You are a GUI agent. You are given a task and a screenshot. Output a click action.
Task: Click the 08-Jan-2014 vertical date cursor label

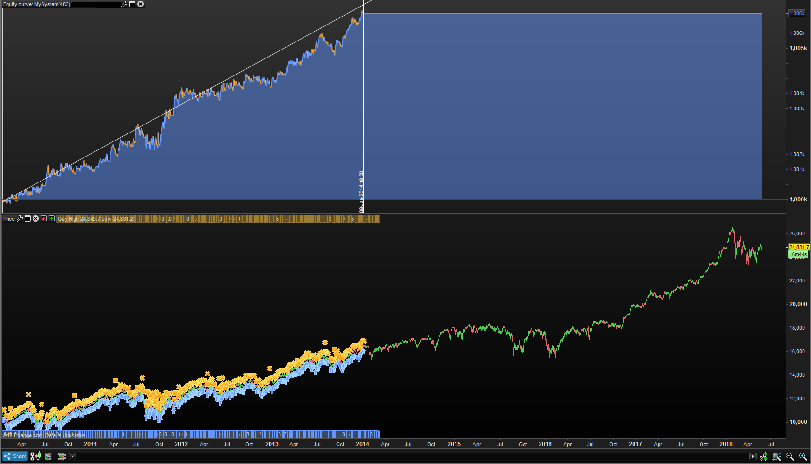pyautogui.click(x=362, y=192)
